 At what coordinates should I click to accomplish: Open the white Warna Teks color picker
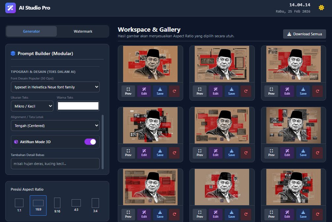click(78, 106)
